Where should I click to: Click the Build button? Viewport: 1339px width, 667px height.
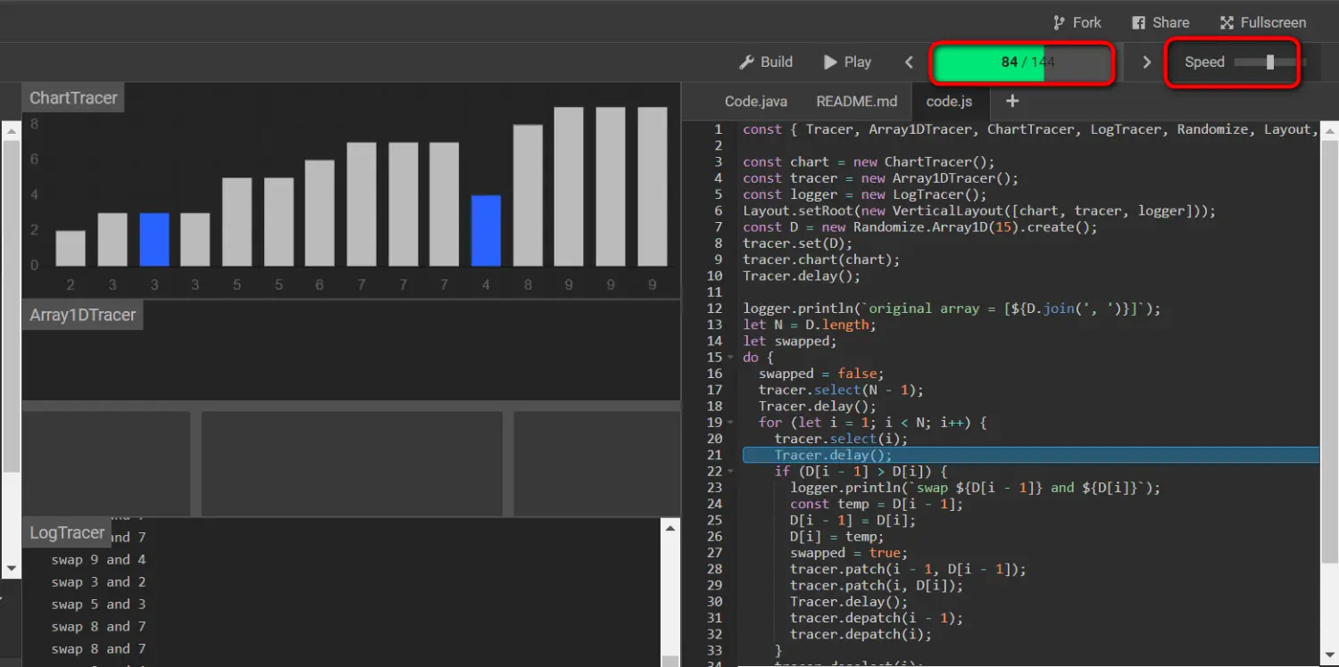(x=766, y=62)
